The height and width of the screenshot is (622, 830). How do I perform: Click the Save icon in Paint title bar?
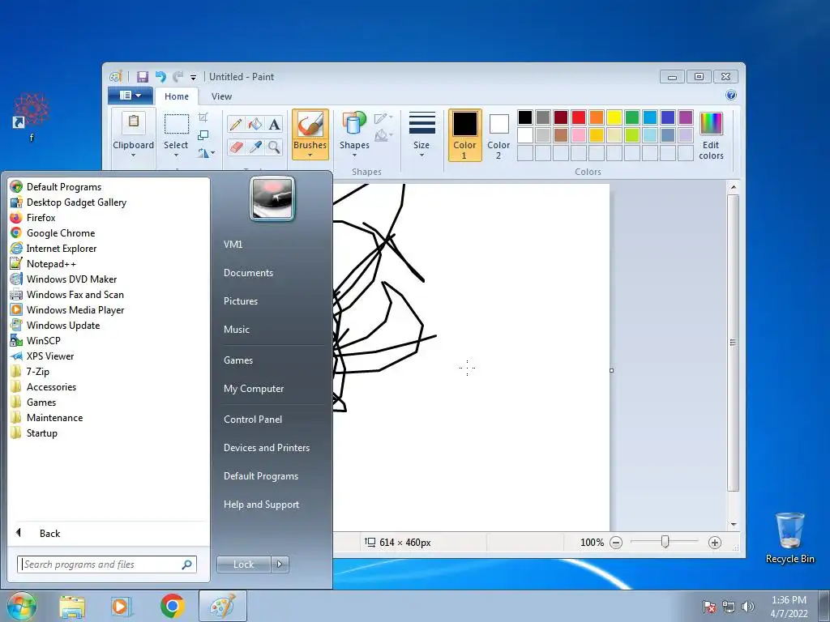point(143,77)
